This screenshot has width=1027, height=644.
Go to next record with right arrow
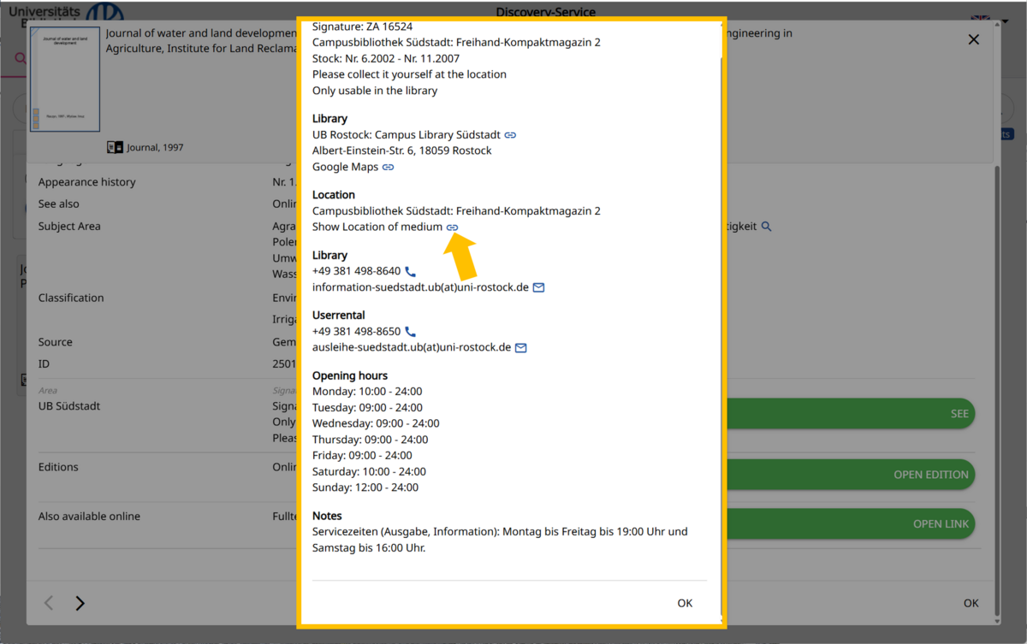80,603
